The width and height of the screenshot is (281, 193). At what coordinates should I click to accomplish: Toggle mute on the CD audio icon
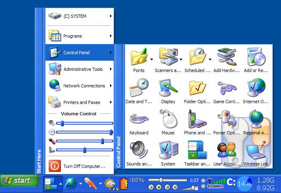pos(52,132)
